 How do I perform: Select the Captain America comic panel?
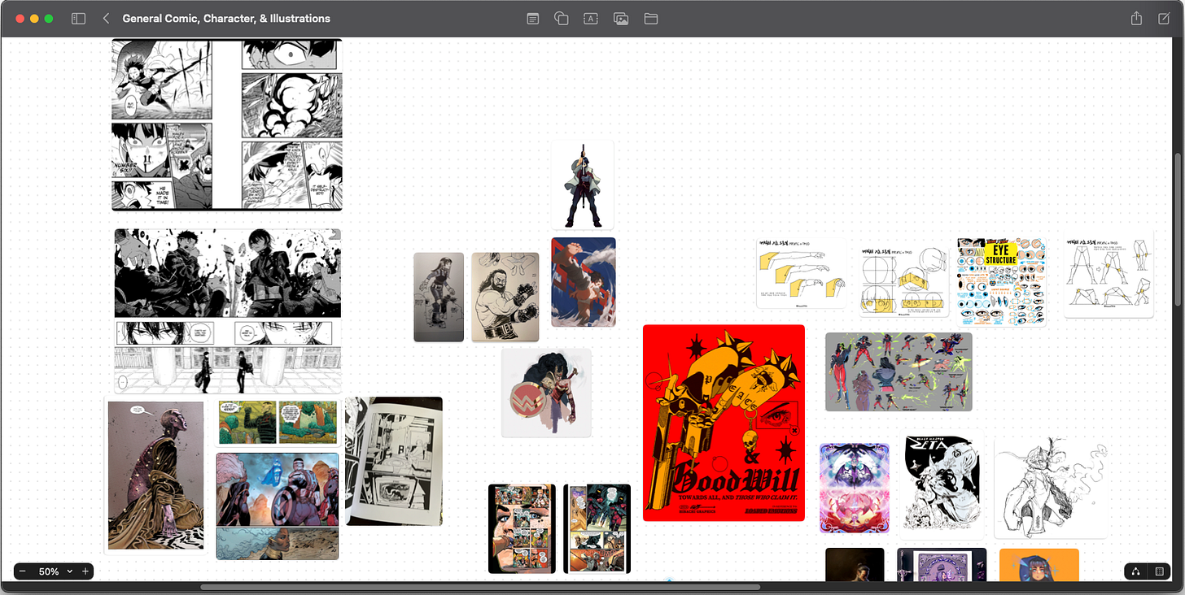point(278,506)
